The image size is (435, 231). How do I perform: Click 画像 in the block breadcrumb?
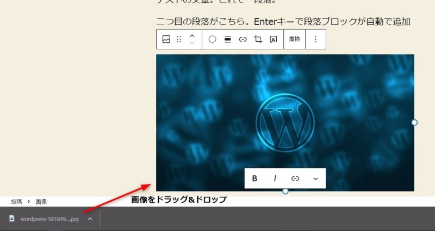point(41,202)
